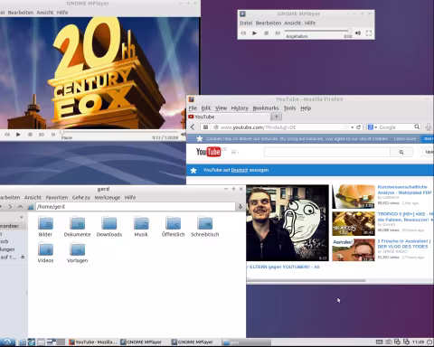Go up one folder in the file manager
Image resolution: width=434 pixels, height=347 pixels.
tap(20, 207)
